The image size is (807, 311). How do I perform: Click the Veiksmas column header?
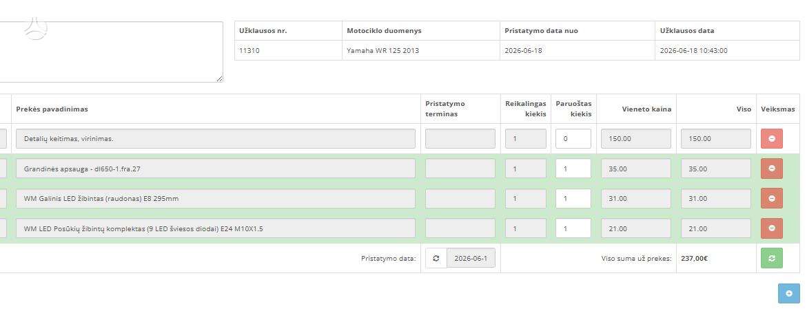click(x=777, y=109)
